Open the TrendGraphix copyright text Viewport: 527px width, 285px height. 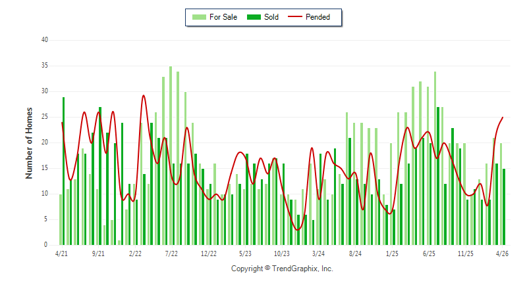pos(282,269)
